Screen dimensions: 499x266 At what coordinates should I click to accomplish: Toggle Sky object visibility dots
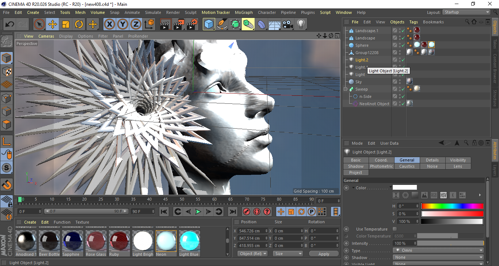pos(400,82)
